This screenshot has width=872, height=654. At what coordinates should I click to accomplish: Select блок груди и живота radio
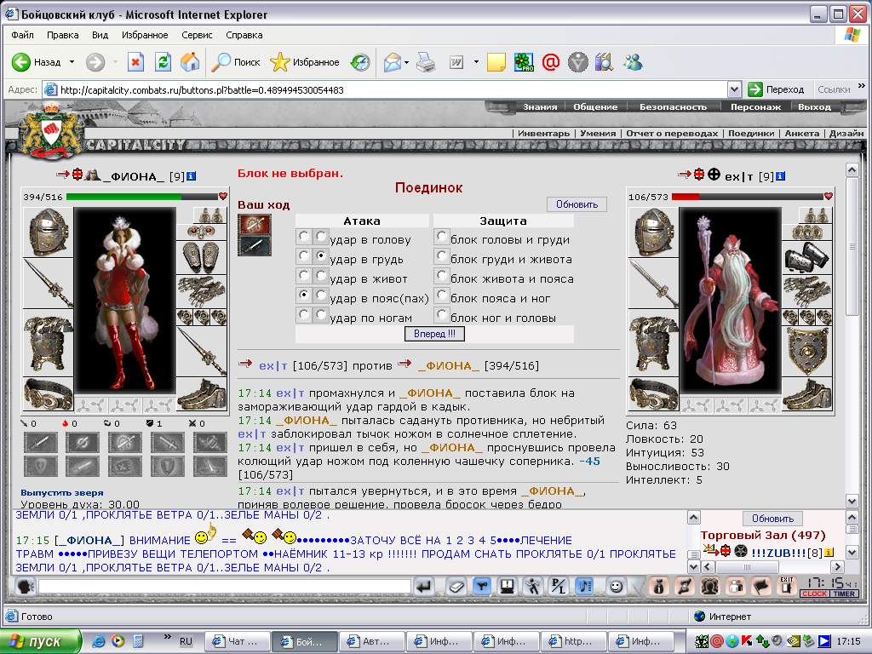point(442,255)
